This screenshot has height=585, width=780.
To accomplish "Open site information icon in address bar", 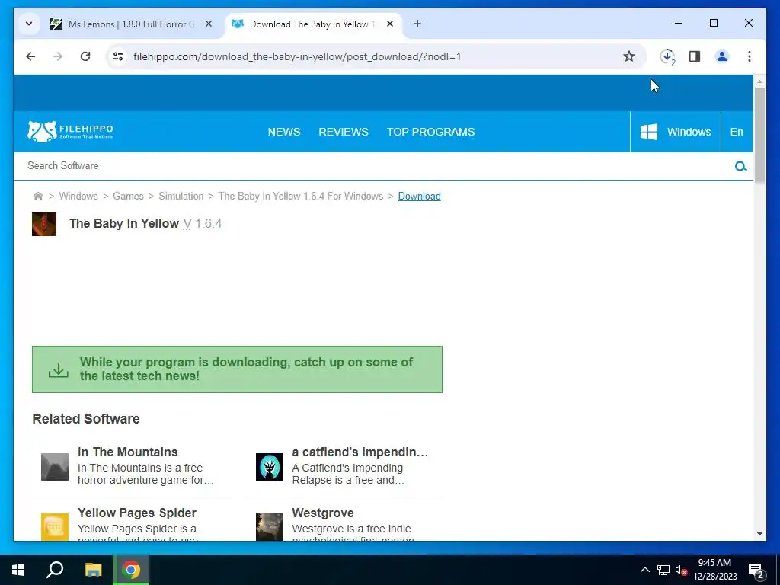I will coord(118,56).
